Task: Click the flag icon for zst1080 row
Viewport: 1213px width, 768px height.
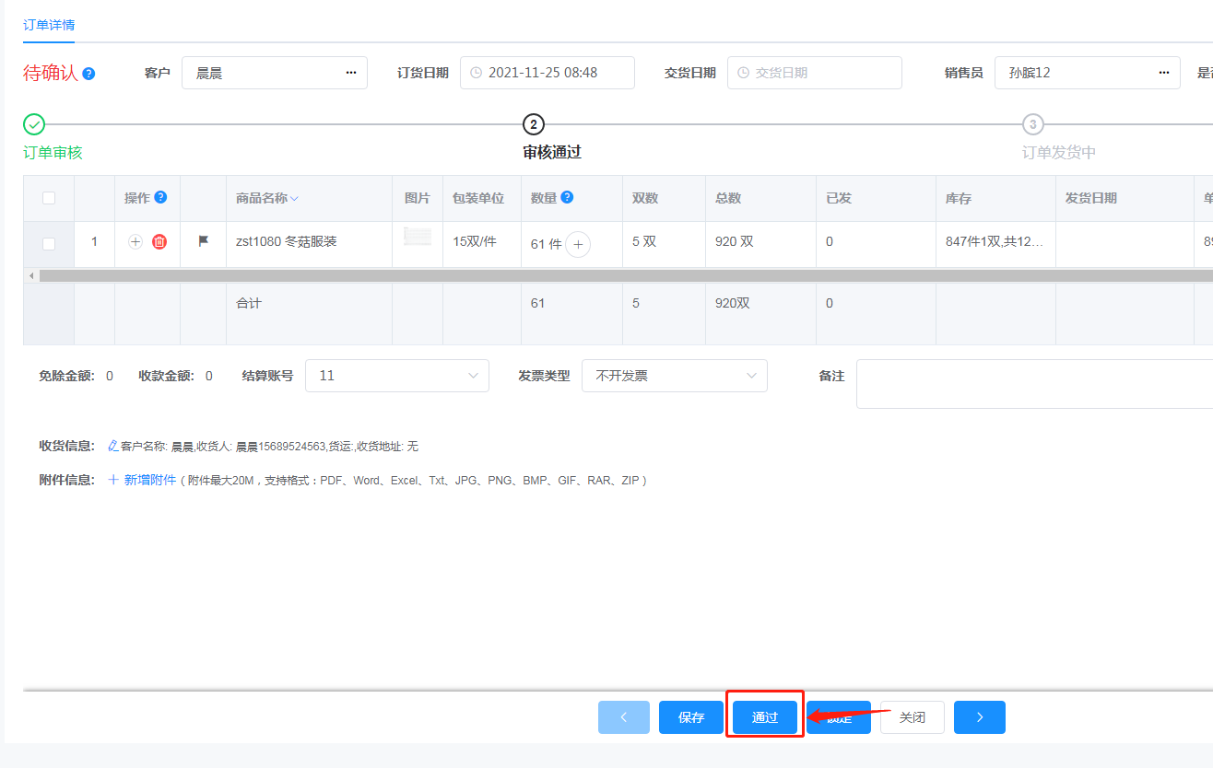Action: click(x=204, y=241)
